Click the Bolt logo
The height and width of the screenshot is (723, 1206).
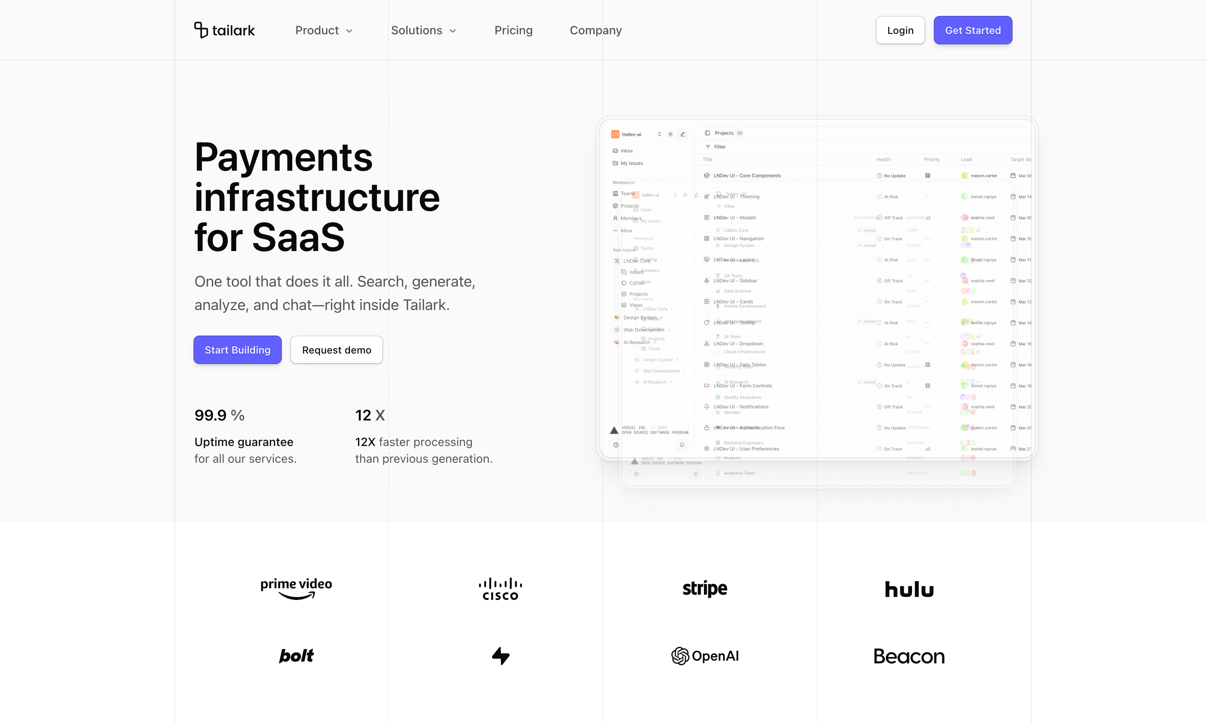[x=296, y=656]
